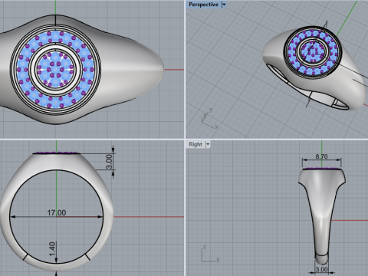Select the 1.40 thickness dimension
368x276 pixels.
[x=52, y=249]
